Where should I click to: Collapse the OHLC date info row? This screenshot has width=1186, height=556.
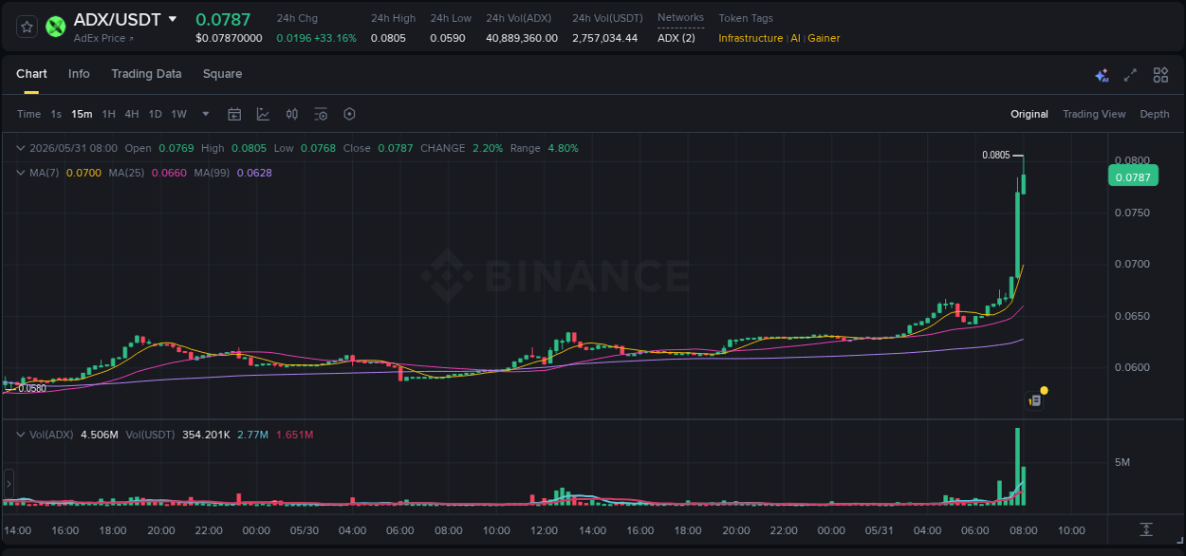point(21,148)
